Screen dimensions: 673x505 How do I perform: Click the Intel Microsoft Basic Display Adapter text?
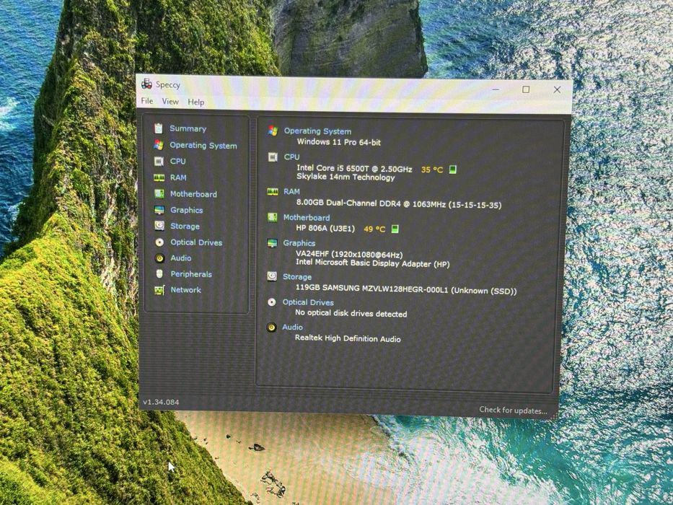pyautogui.click(x=372, y=263)
